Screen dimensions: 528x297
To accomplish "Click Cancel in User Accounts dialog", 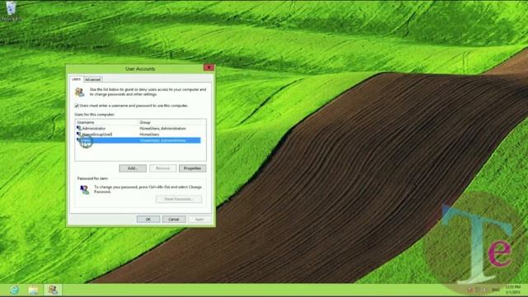I will point(174,219).
